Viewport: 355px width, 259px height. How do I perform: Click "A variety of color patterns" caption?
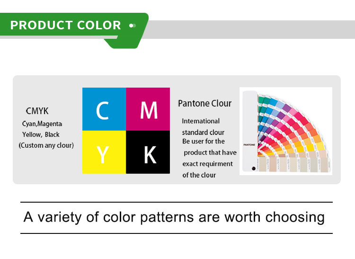coord(174,217)
